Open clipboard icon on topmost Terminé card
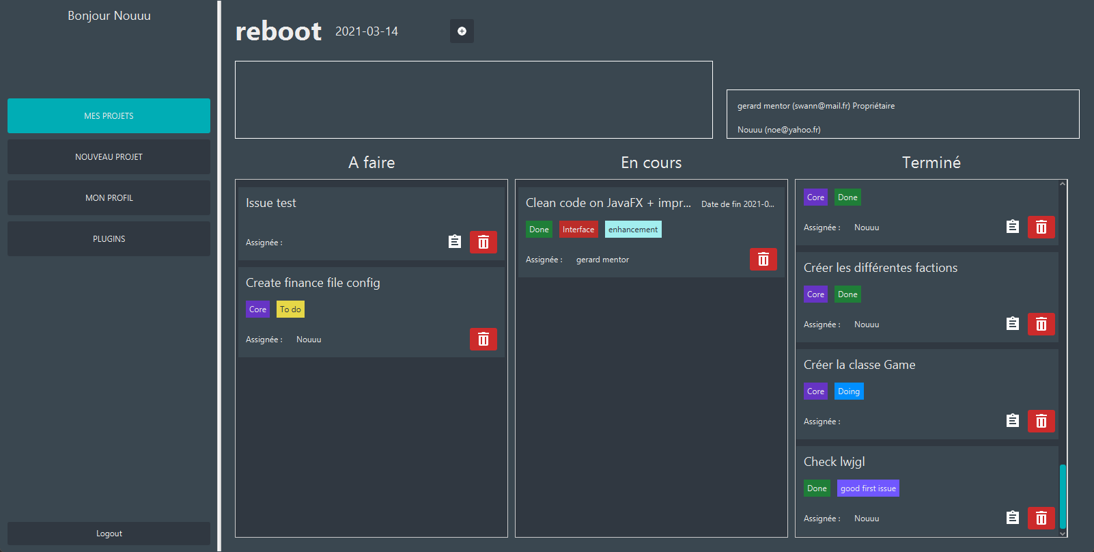The width and height of the screenshot is (1094, 552). click(x=1013, y=227)
